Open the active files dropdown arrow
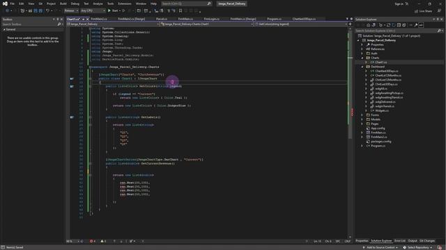The height and width of the screenshot is (250, 446). pyautogui.click(x=347, y=19)
